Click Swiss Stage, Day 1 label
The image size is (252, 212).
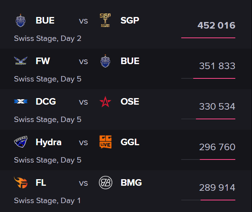47,201
